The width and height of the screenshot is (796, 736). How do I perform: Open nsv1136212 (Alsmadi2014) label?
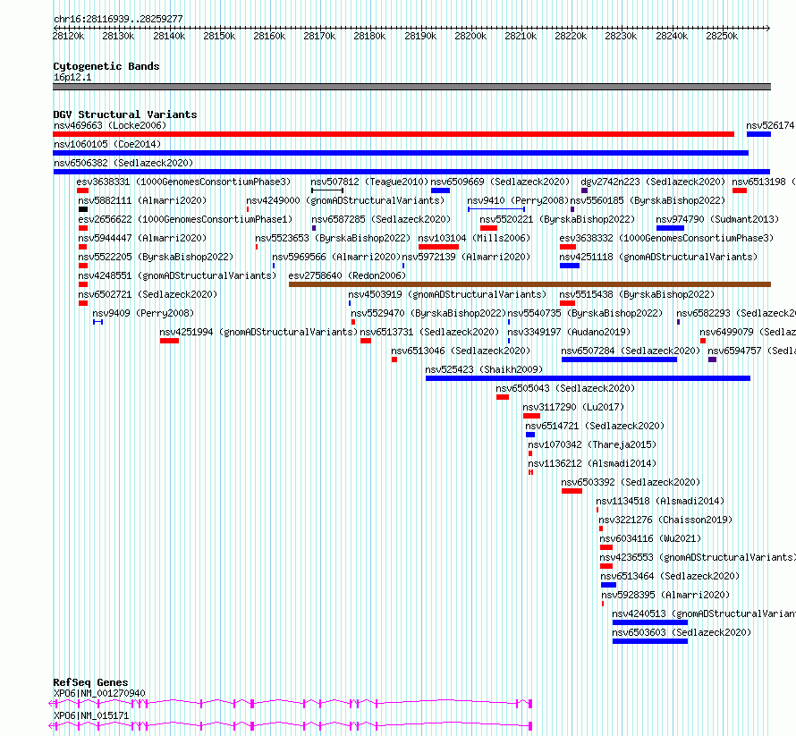[x=592, y=463]
